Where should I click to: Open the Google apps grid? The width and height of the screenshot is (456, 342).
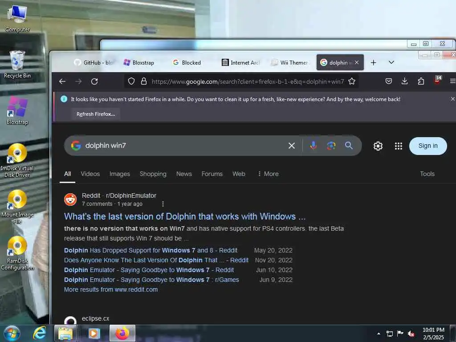tap(399, 146)
